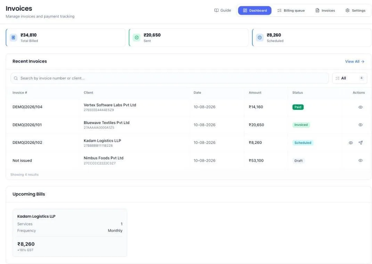Select invoice number DEMO/2026/104
Screen dimensions: 372x264
pyautogui.click(x=27, y=107)
